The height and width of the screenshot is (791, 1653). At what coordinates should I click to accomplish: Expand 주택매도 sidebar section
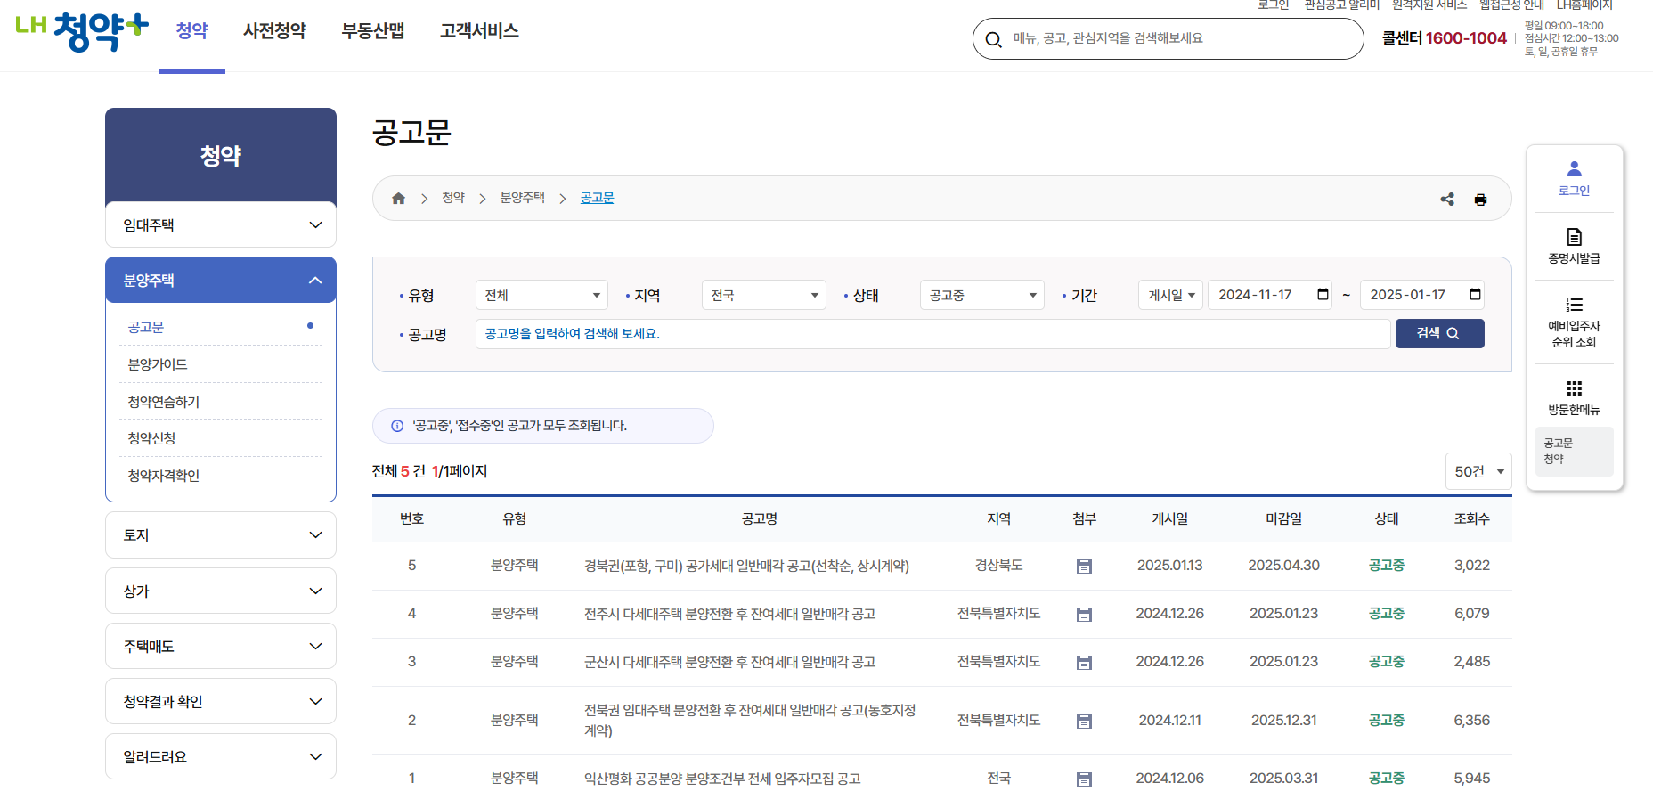(221, 647)
